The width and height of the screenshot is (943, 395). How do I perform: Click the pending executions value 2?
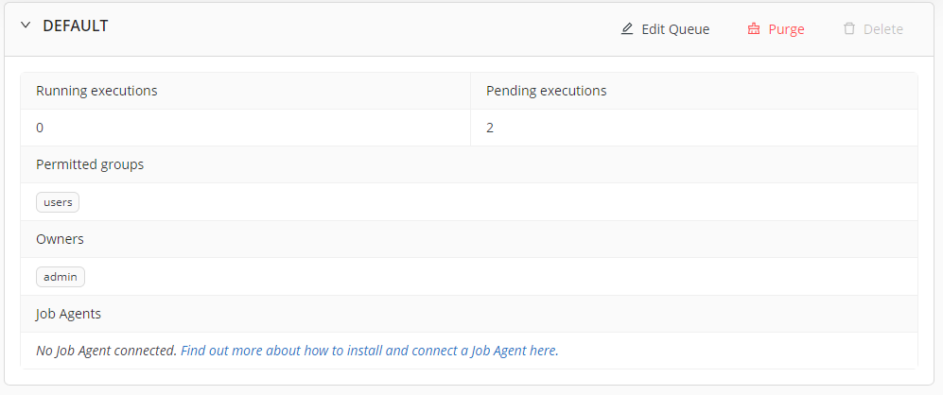pyautogui.click(x=490, y=128)
